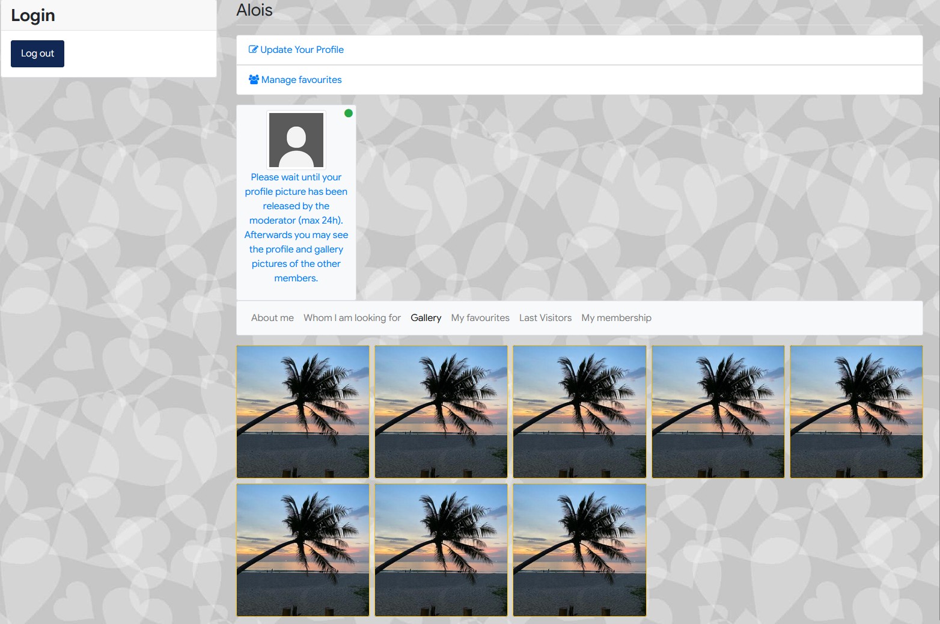Open the Update Your Profile link

[302, 50]
